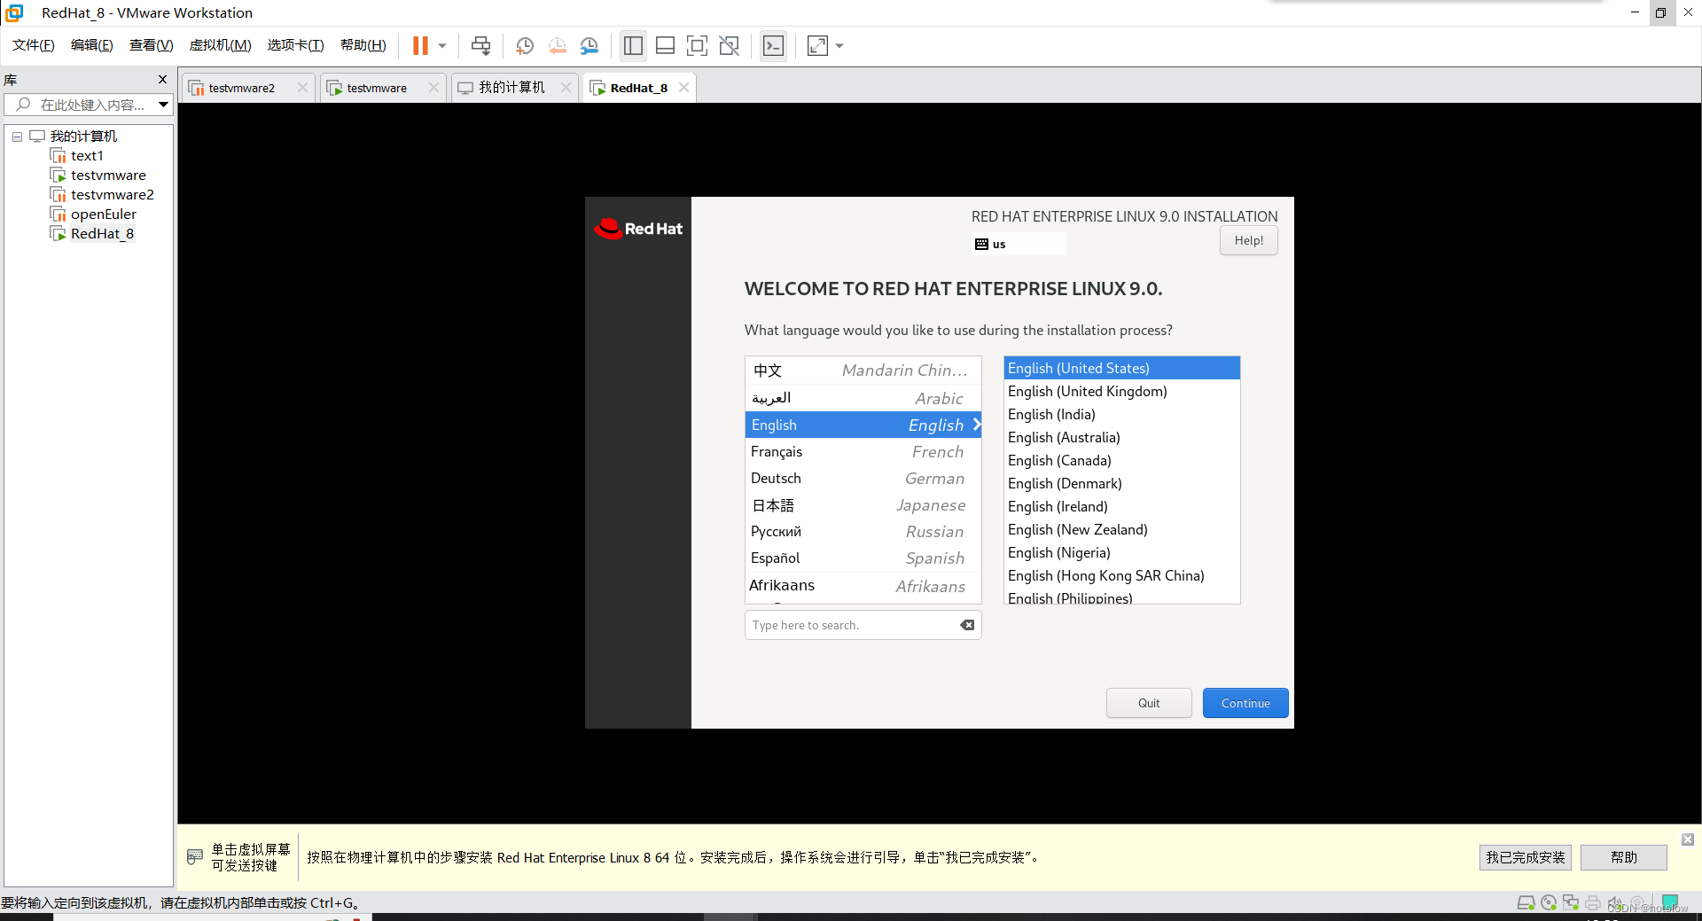Click the Continue button
Viewport: 1702px width, 921px height.
pyautogui.click(x=1245, y=703)
